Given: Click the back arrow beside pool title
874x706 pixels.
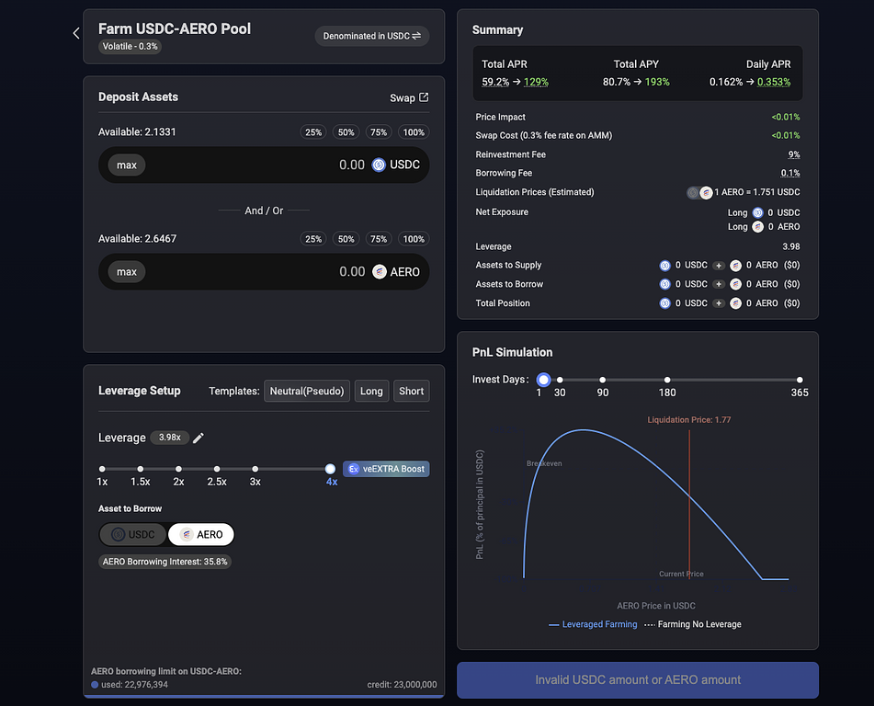Looking at the screenshot, I should pyautogui.click(x=76, y=33).
